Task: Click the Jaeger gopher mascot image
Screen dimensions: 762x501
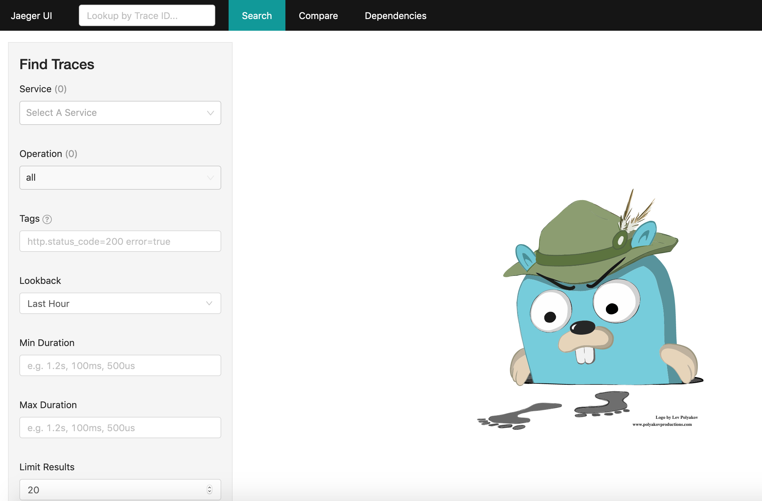Action: (590, 309)
